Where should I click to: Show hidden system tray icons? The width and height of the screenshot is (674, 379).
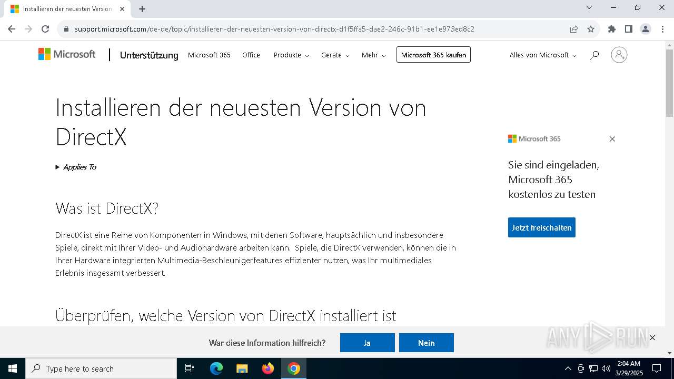[x=568, y=368]
